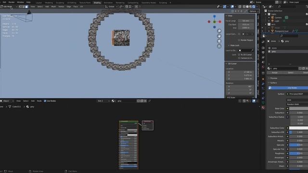Click the Select material button

tap(291, 73)
